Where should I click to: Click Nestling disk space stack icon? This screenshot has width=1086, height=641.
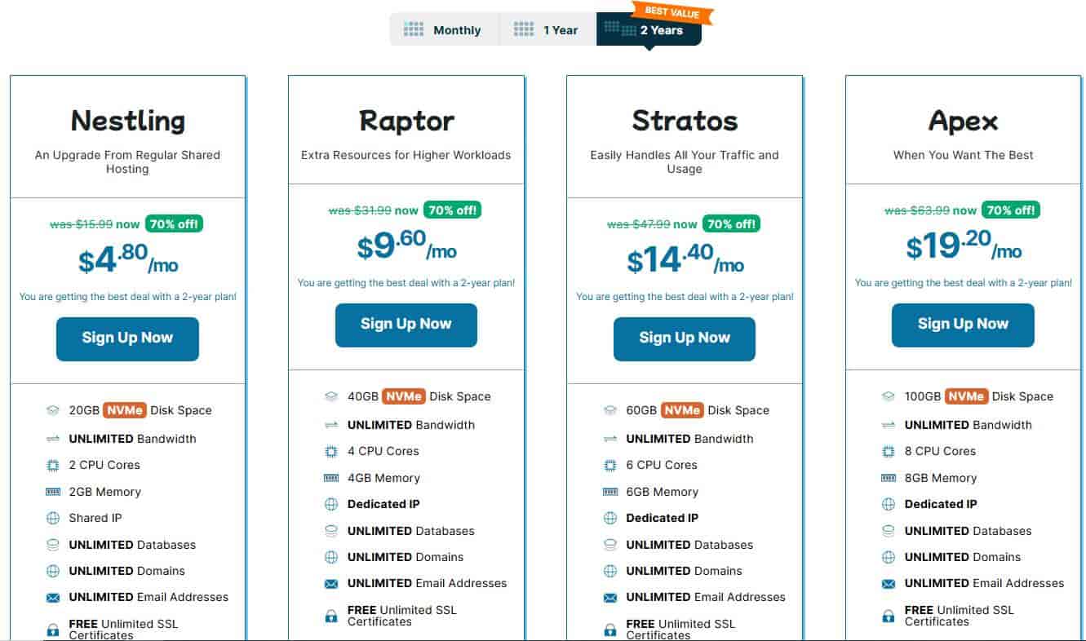(53, 411)
